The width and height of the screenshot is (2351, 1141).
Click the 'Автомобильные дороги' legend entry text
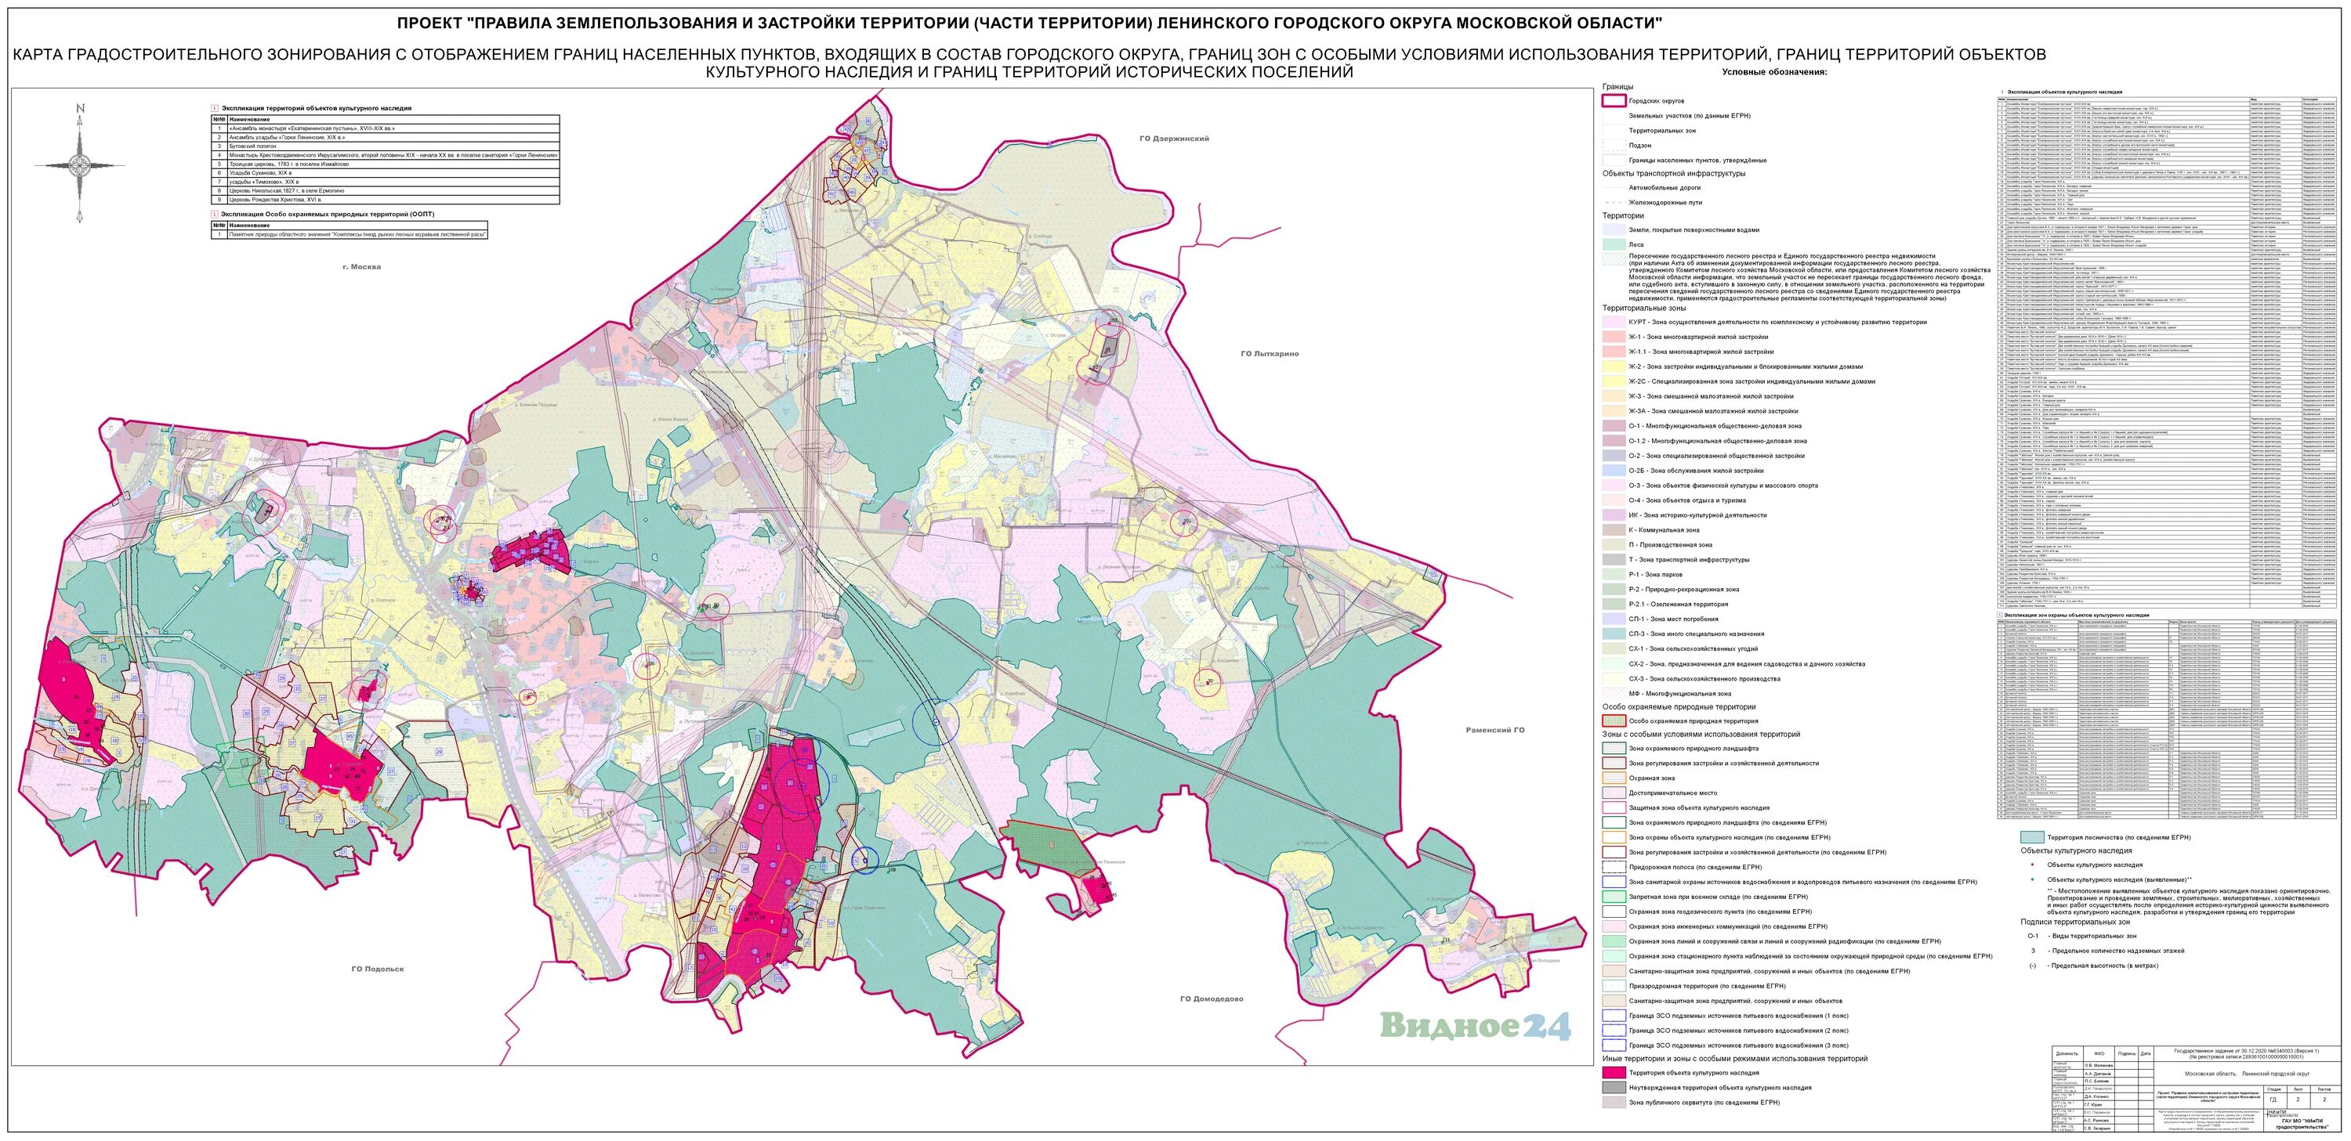click(1665, 188)
